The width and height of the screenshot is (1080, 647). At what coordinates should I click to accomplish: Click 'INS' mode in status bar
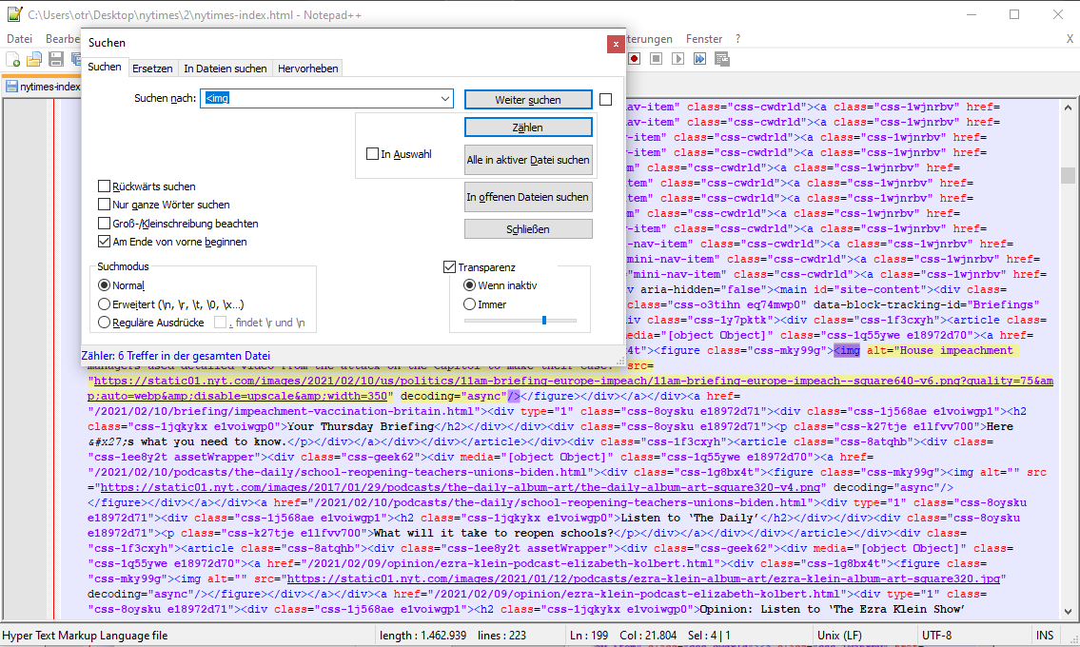click(x=1045, y=636)
